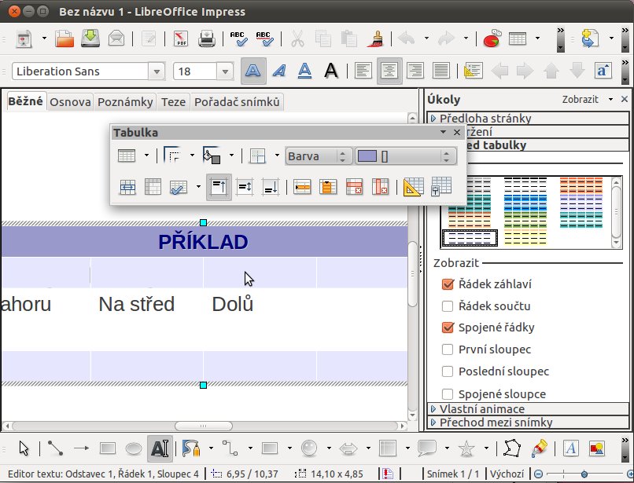Center cell contents vertically
The width and height of the screenshot is (634, 483).
pyautogui.click(x=245, y=187)
